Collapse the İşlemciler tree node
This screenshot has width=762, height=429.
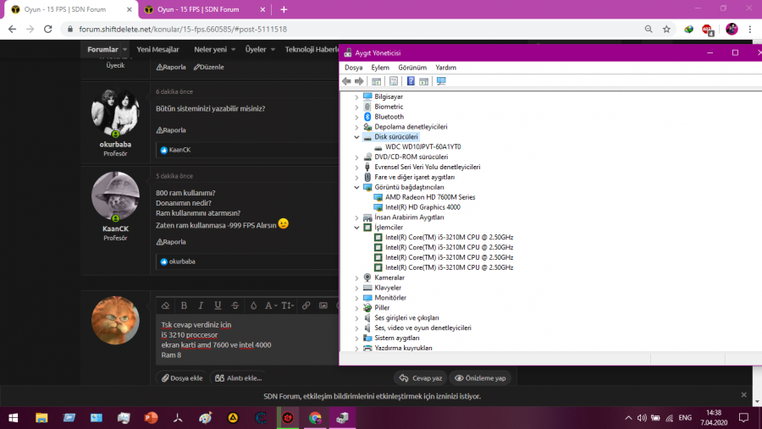[x=356, y=228]
